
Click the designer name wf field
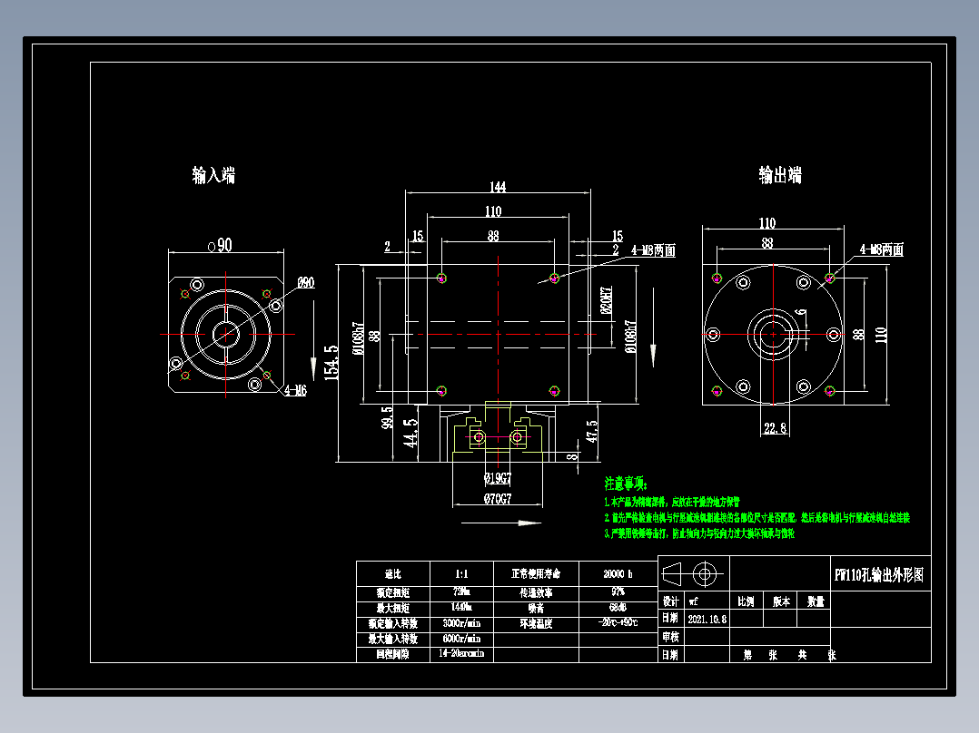point(693,602)
